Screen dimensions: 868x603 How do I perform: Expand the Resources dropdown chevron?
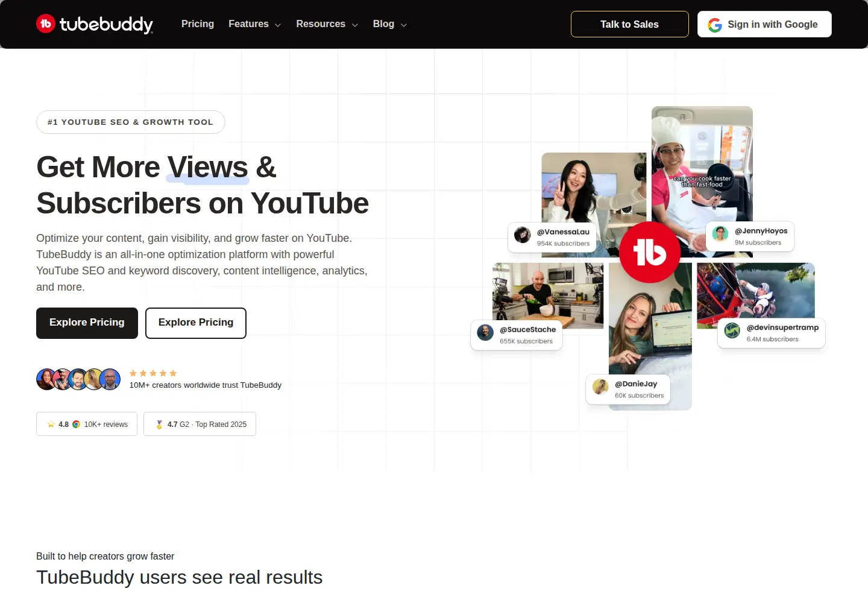pos(355,25)
